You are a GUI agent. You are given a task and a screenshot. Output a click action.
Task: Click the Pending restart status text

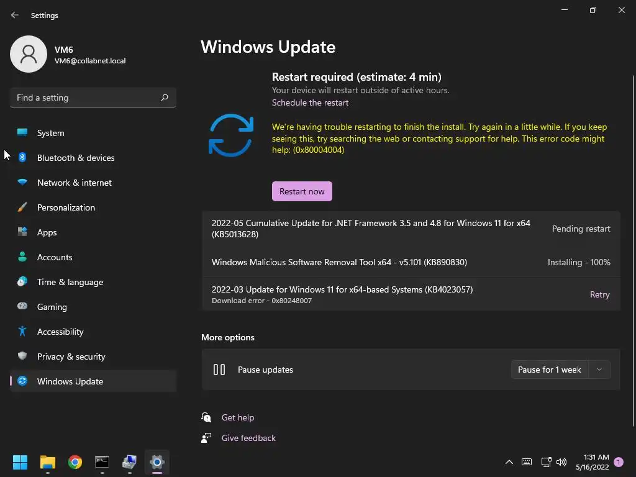581,229
